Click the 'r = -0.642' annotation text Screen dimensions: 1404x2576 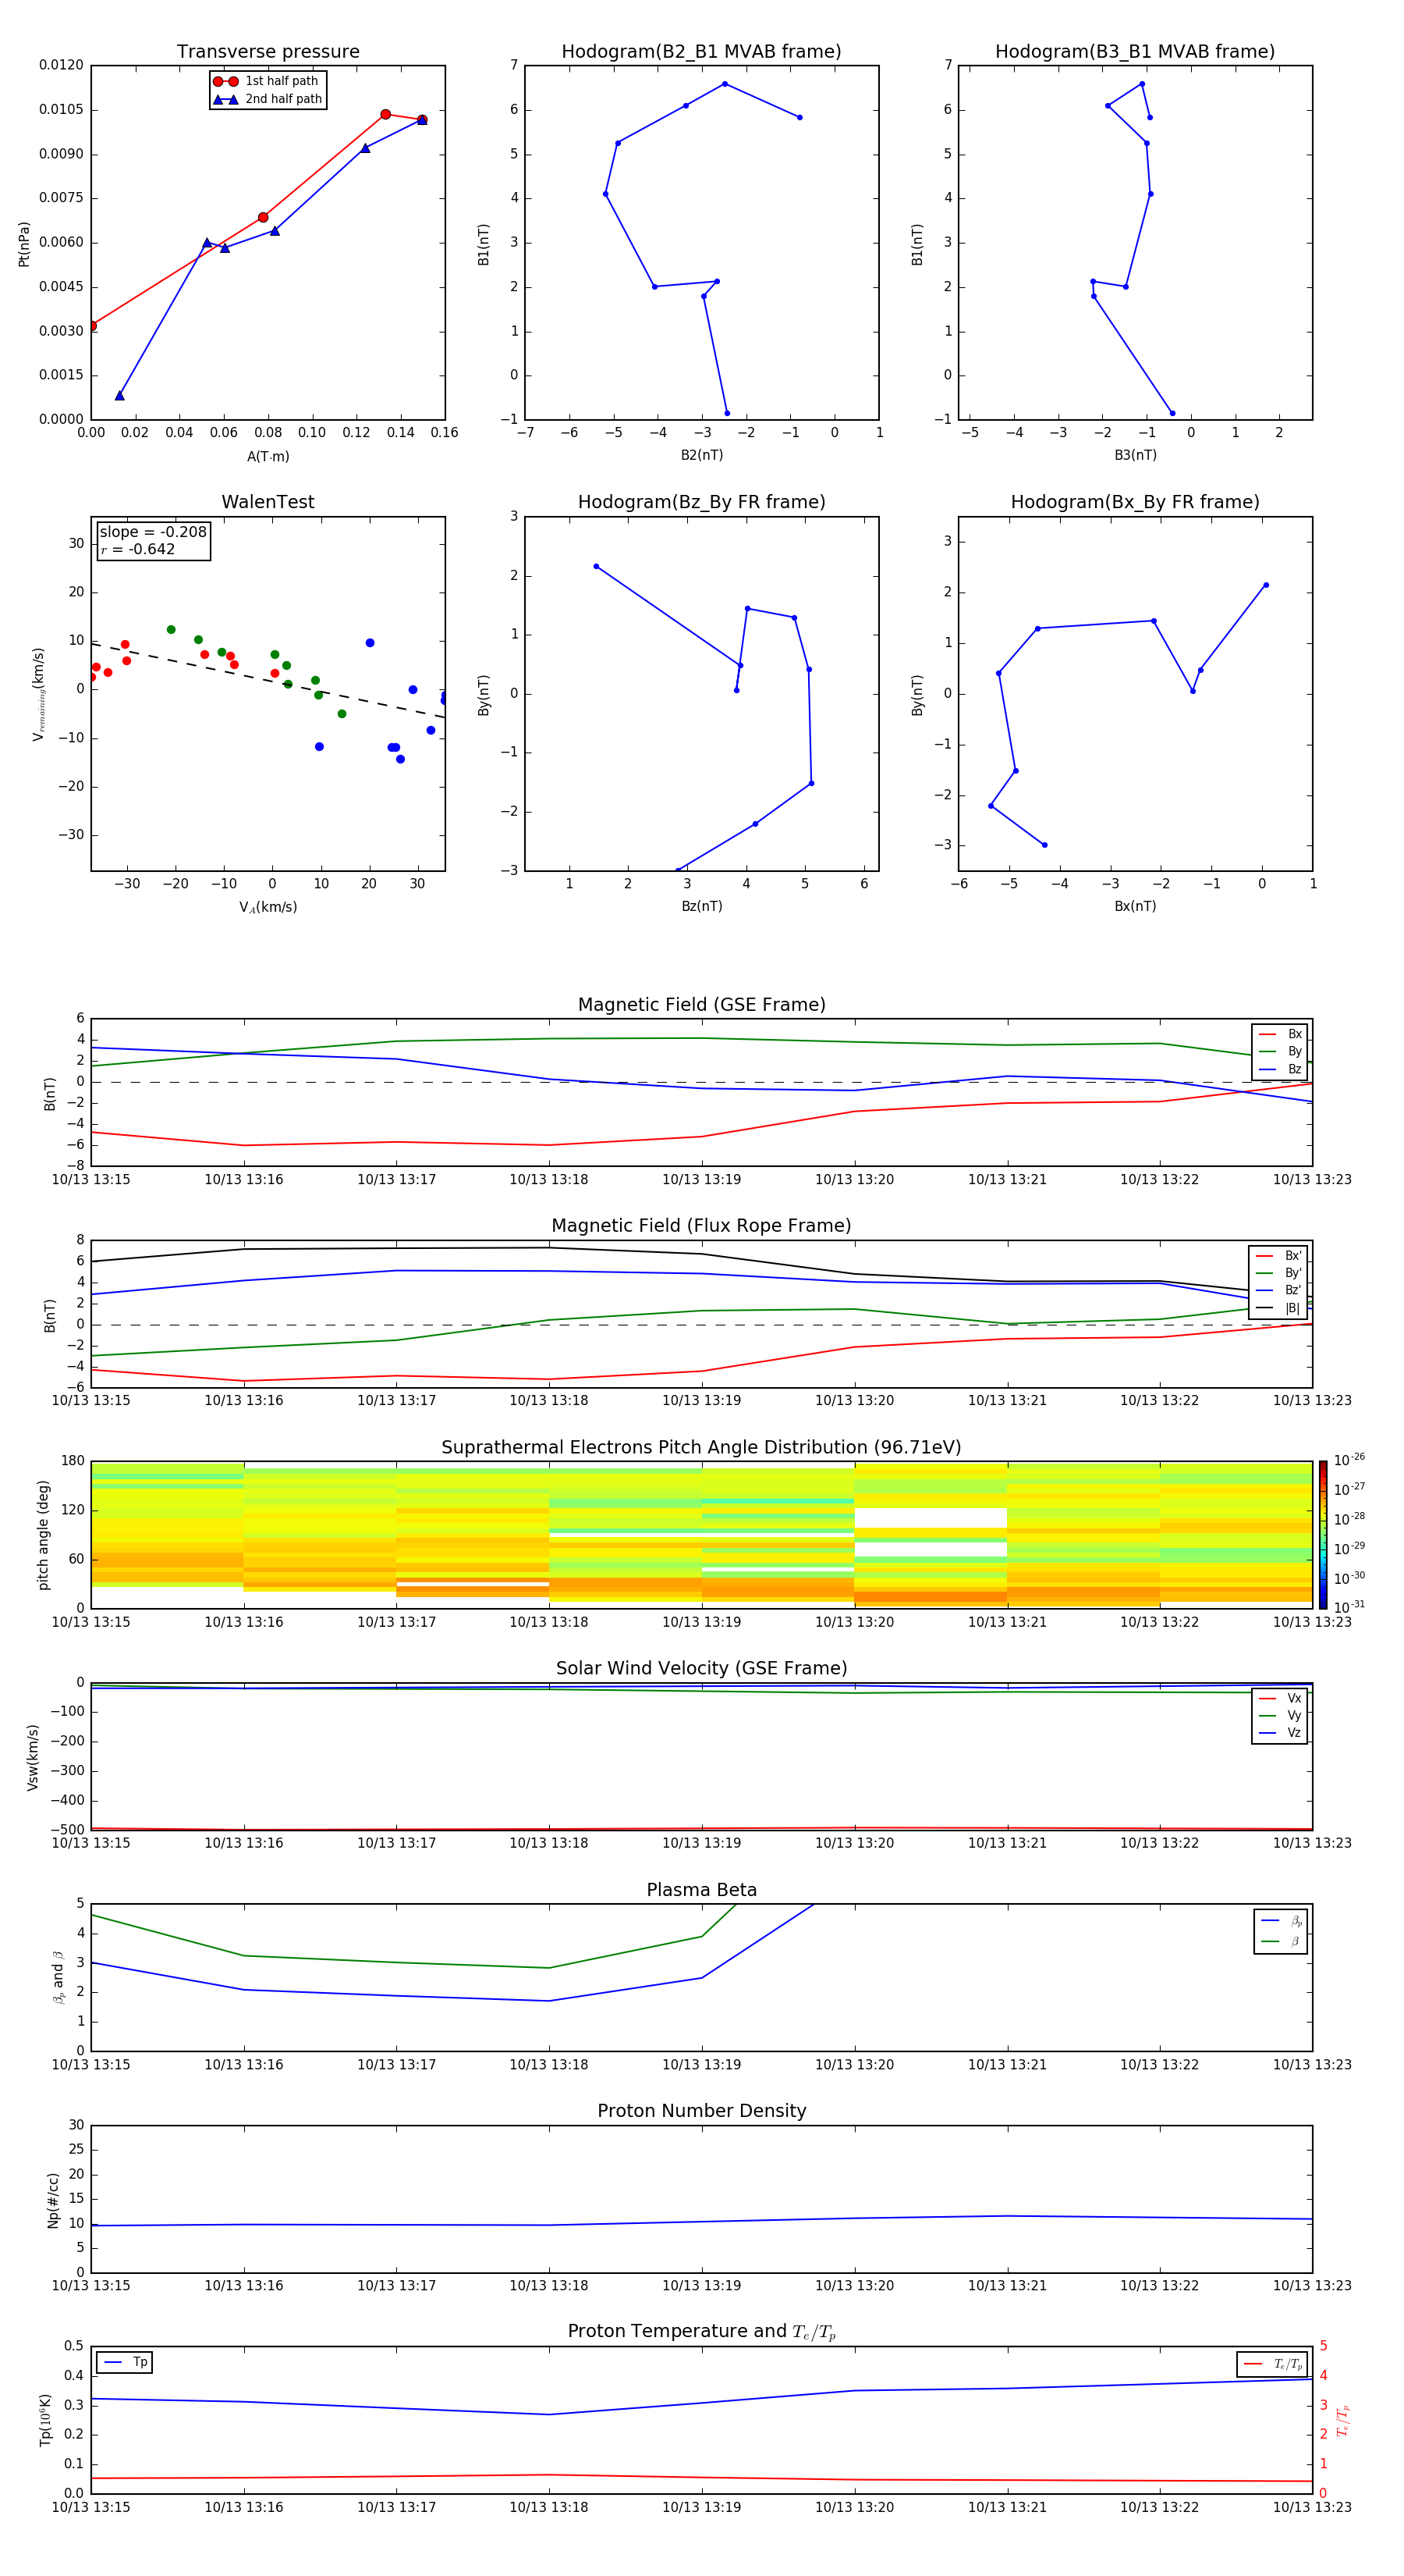pos(138,549)
